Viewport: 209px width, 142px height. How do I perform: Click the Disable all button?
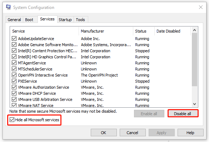183,114
